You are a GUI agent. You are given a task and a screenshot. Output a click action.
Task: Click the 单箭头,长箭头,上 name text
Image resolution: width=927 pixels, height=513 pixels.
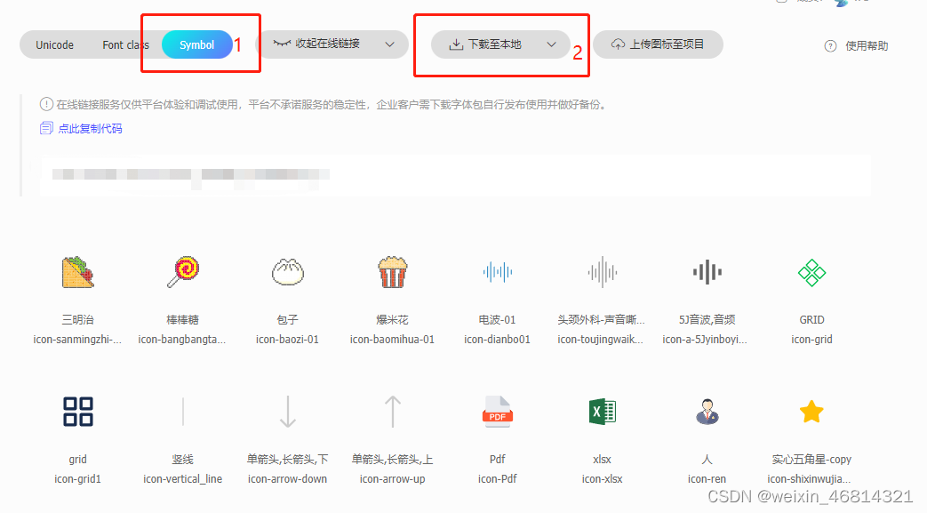(393, 460)
